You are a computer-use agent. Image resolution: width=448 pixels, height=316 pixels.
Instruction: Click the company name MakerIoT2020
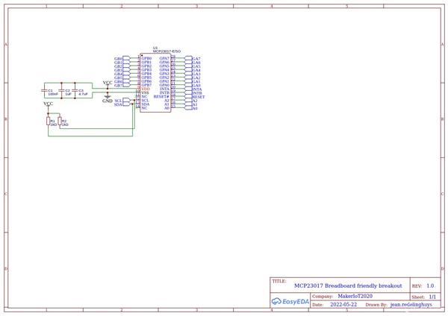355,296
